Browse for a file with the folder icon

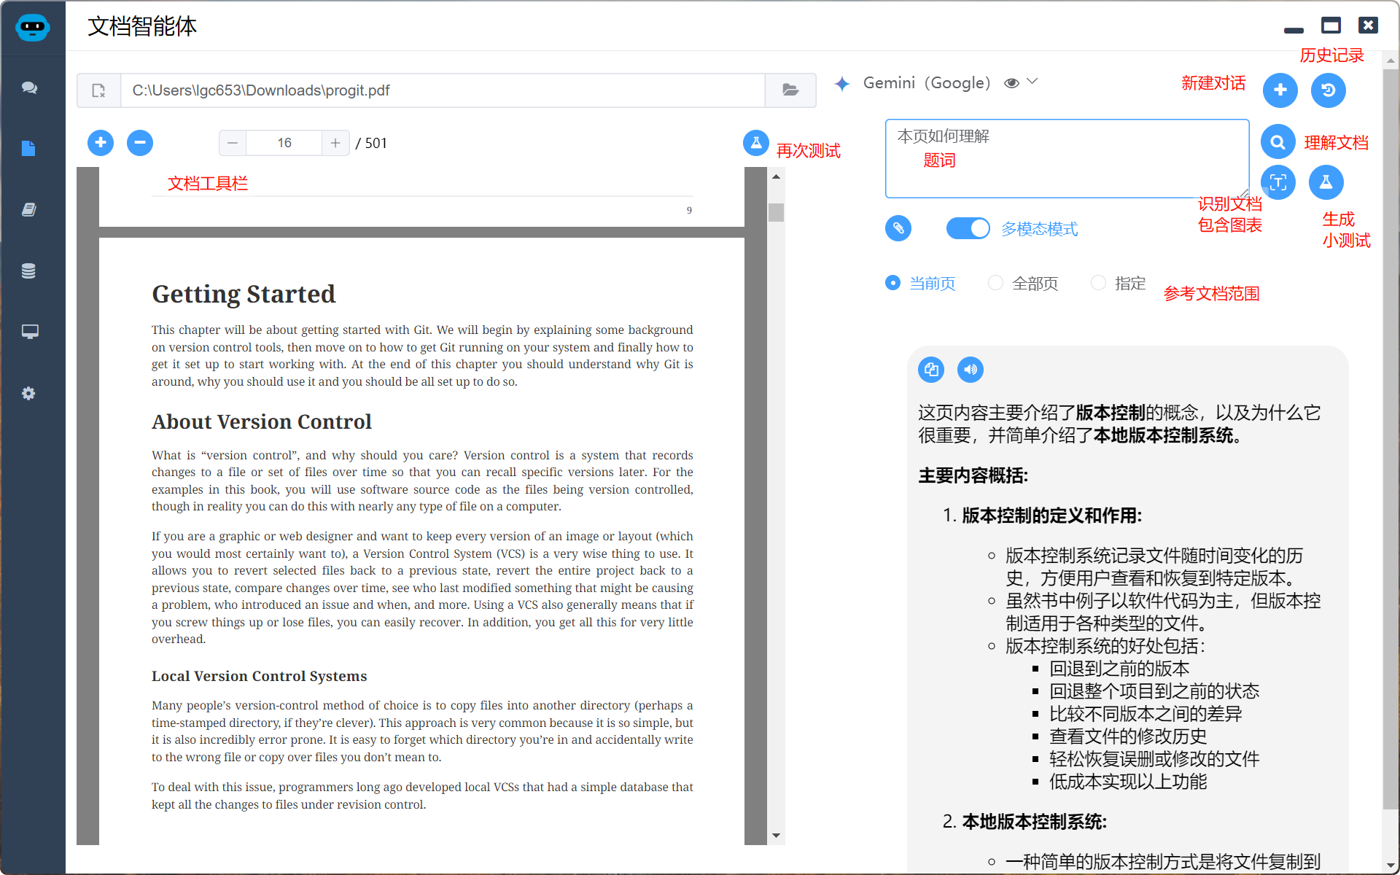pos(790,90)
